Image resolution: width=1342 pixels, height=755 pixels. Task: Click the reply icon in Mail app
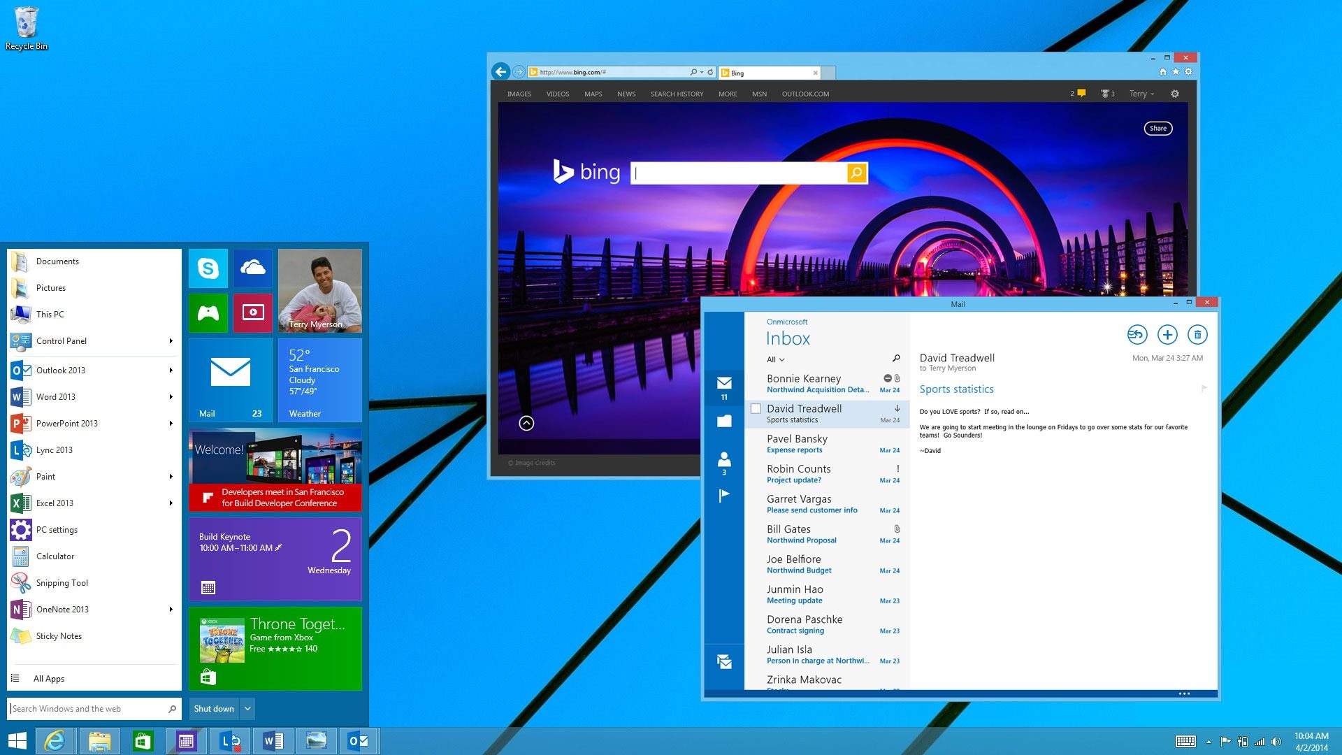[x=1134, y=333]
